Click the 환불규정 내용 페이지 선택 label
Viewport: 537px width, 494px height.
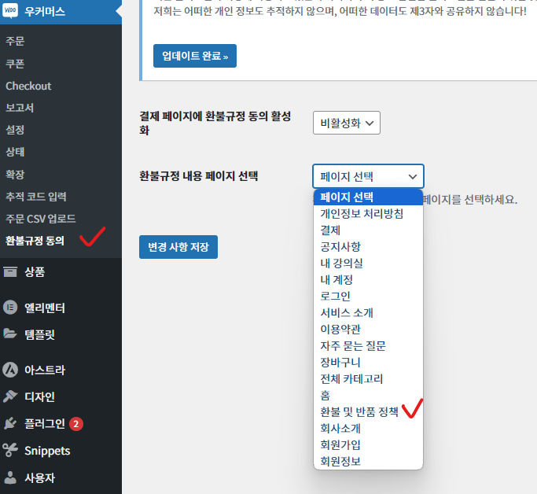pos(199,176)
